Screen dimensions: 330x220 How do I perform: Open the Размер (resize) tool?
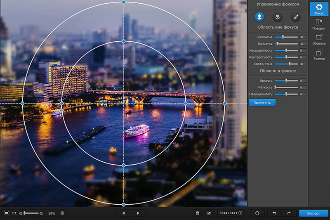318,54
